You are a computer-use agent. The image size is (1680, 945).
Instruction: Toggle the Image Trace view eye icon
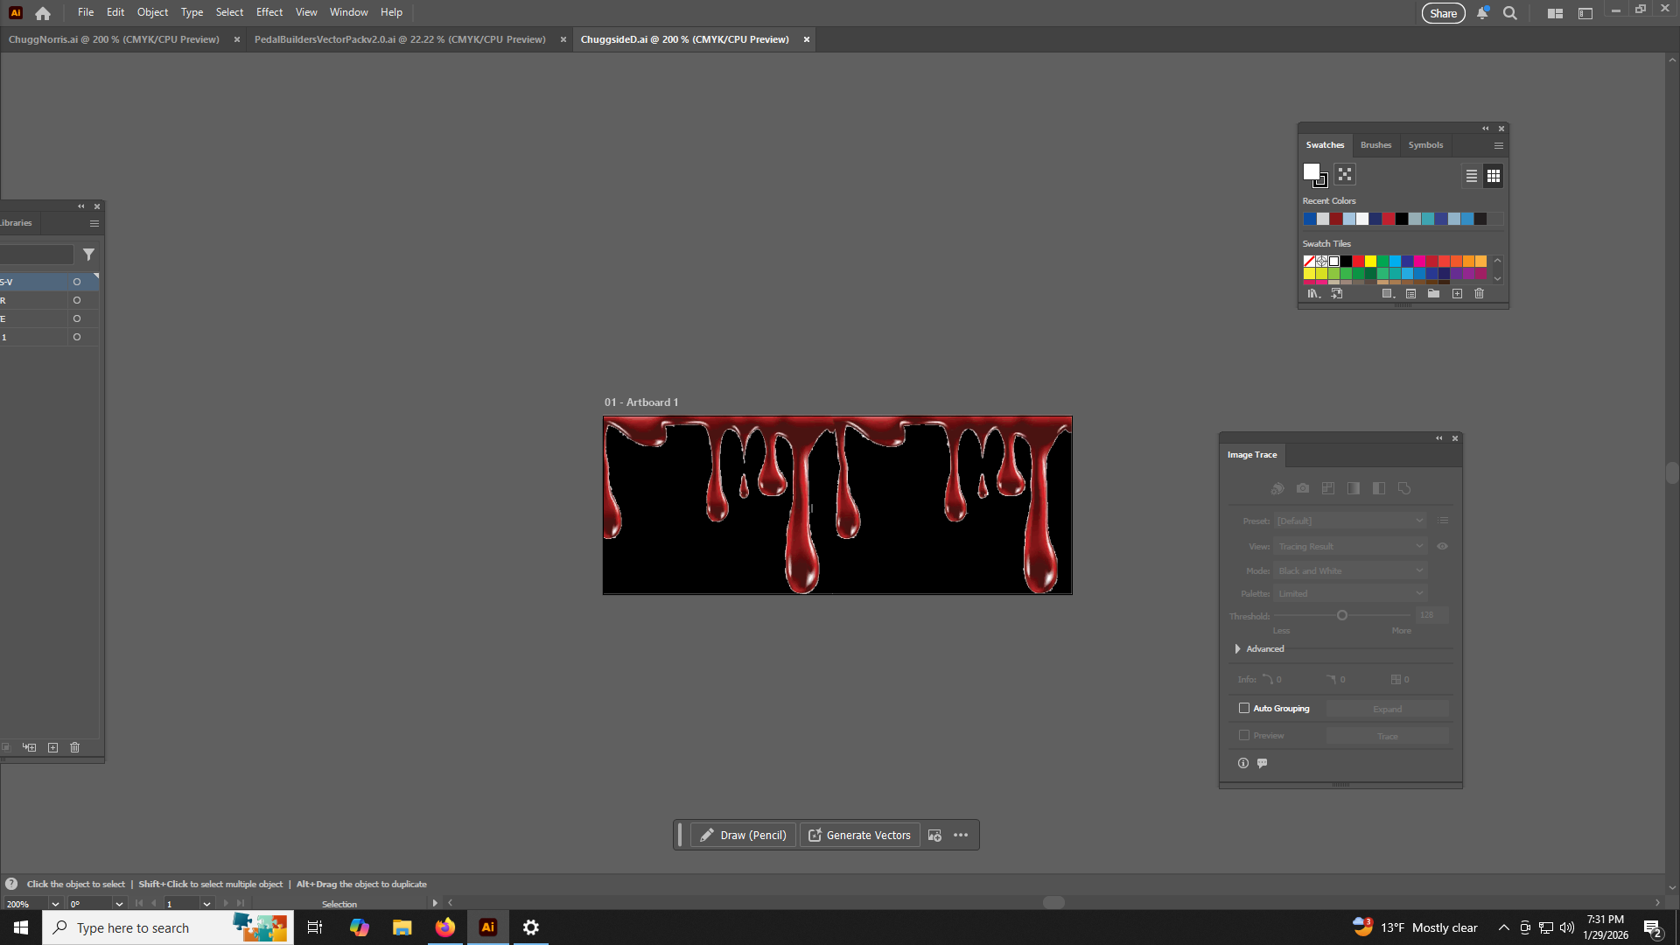point(1442,546)
